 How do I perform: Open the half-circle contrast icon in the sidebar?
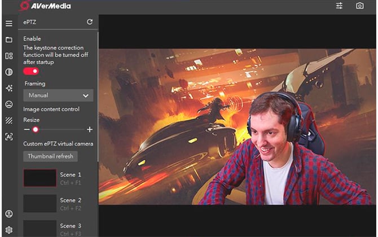[9, 72]
